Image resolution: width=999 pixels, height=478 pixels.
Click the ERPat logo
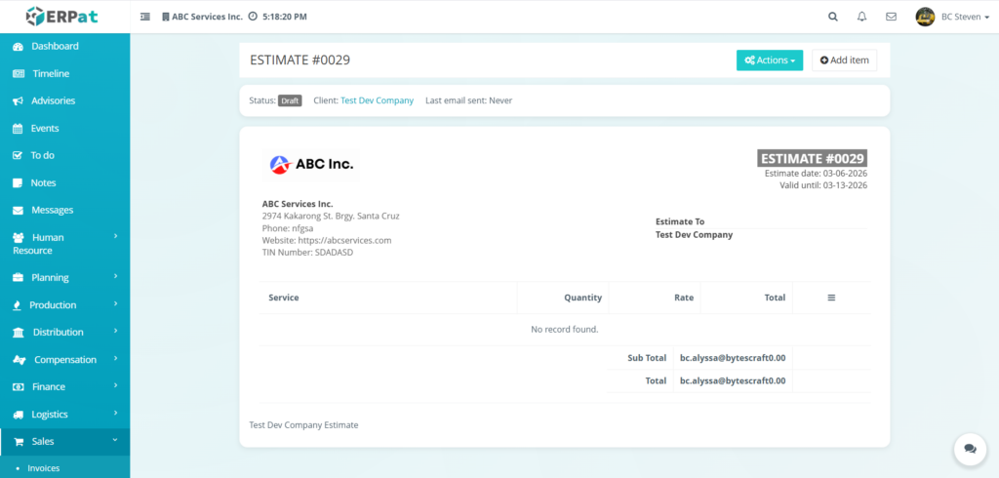point(61,16)
